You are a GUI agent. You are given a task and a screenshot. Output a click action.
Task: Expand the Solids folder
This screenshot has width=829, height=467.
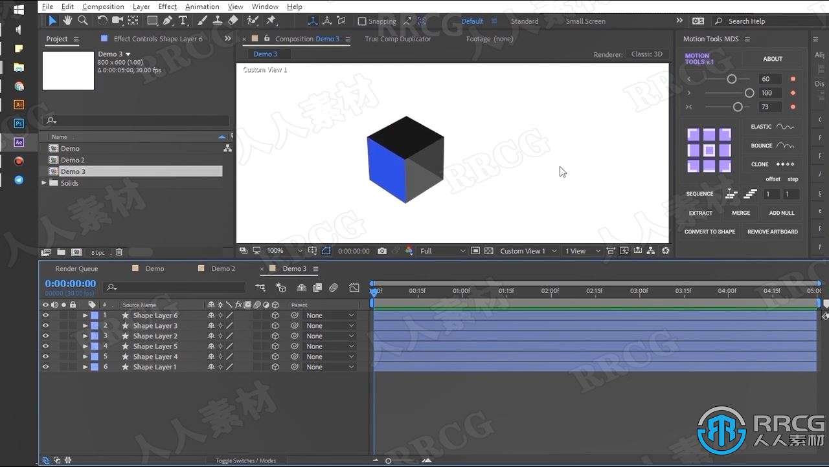click(44, 183)
